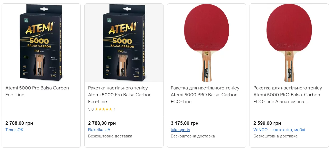This screenshot has width=335, height=148.
Task: Click 'Безкоштовна доставка' under takesports
Action: (x=193, y=136)
